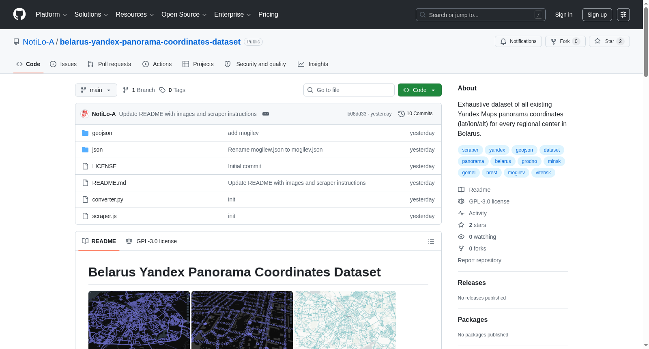Expand the commit message ellipsis icon
This screenshot has height=349, width=649.
pyautogui.click(x=266, y=114)
